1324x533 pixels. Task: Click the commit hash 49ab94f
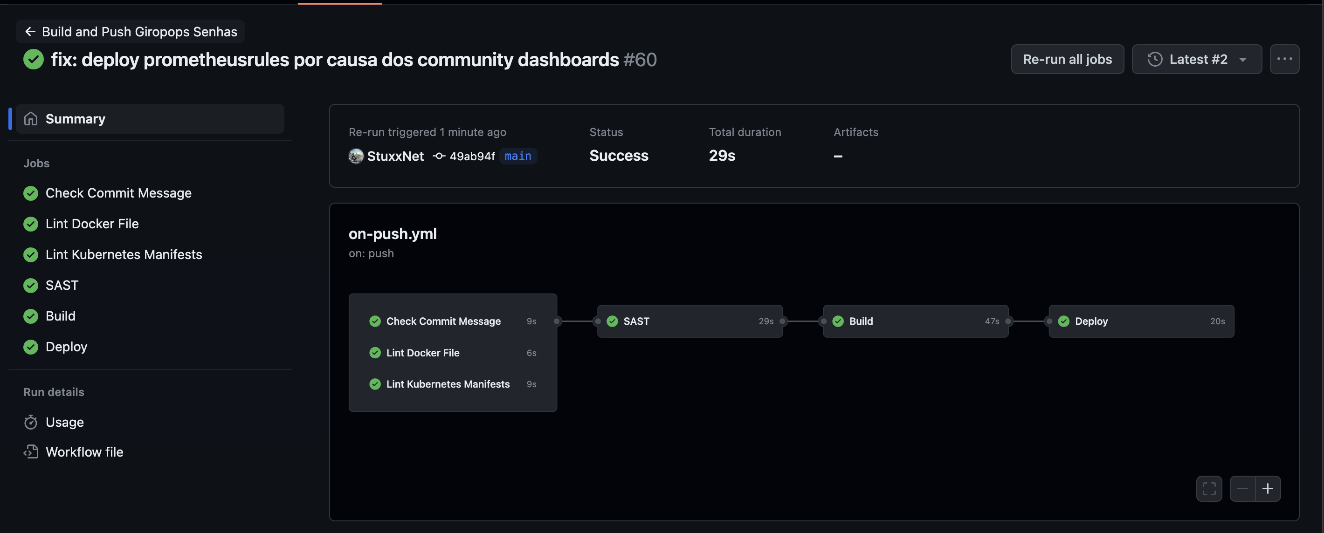(472, 156)
